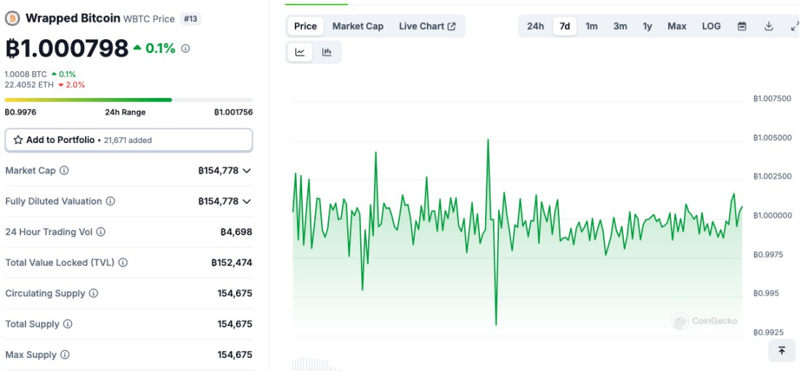Click info icon next to Circulating Supply
Viewport: 801px width, 371px height.
pos(94,293)
